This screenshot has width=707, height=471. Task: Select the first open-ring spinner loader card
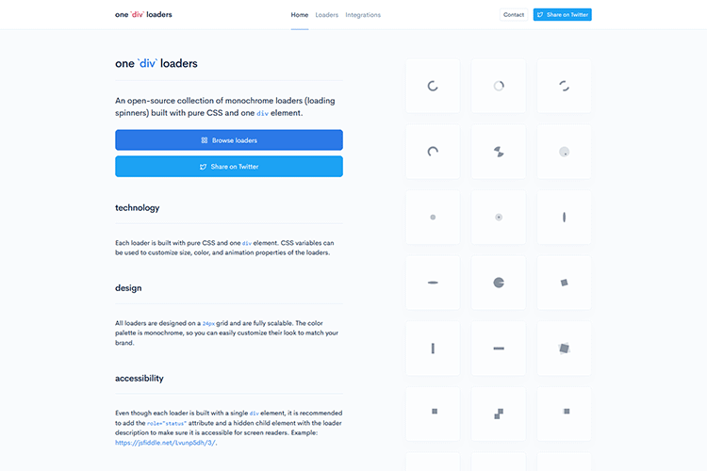pos(433,86)
